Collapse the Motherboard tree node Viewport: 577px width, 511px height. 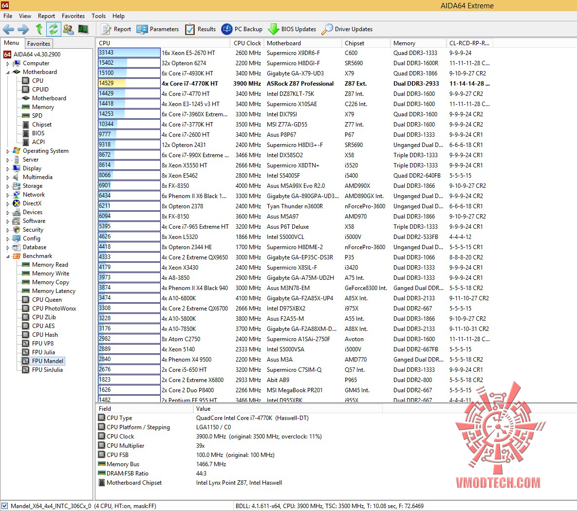pyautogui.click(x=8, y=73)
